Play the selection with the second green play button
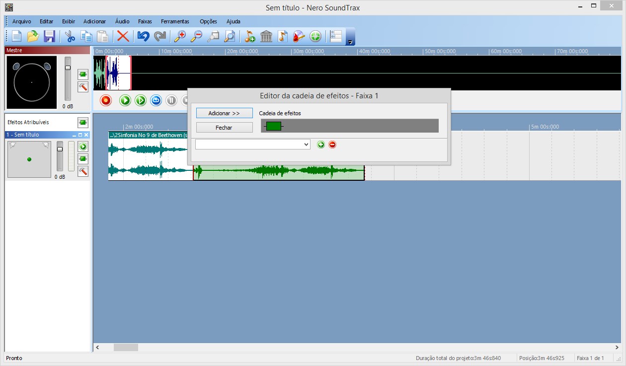 pos(141,100)
